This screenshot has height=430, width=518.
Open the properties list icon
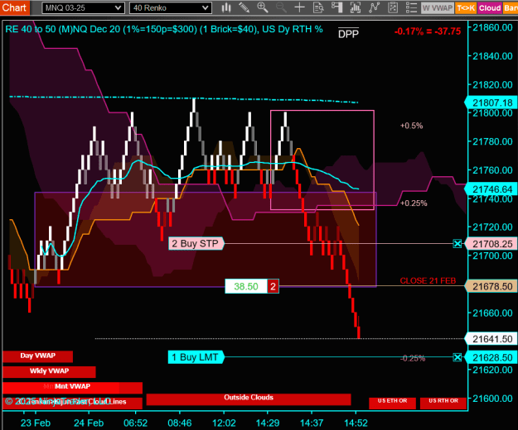point(411,7)
